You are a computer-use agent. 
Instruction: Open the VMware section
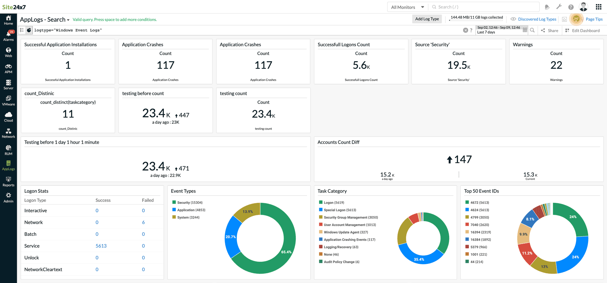pos(8,101)
